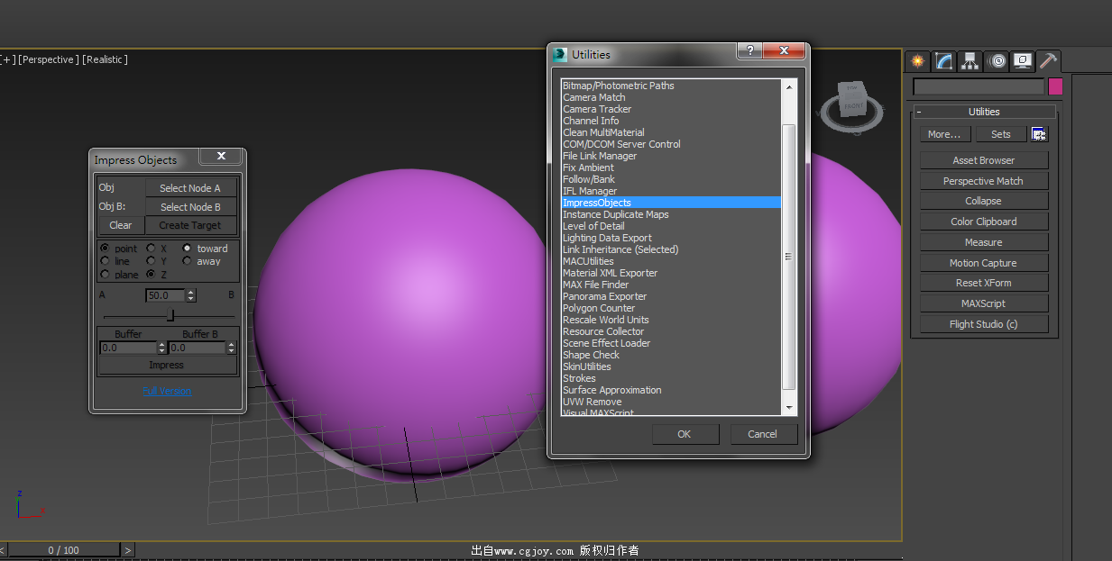The image size is (1112, 561).
Task: Click the 0 / 100 time slider
Action: [x=64, y=549]
